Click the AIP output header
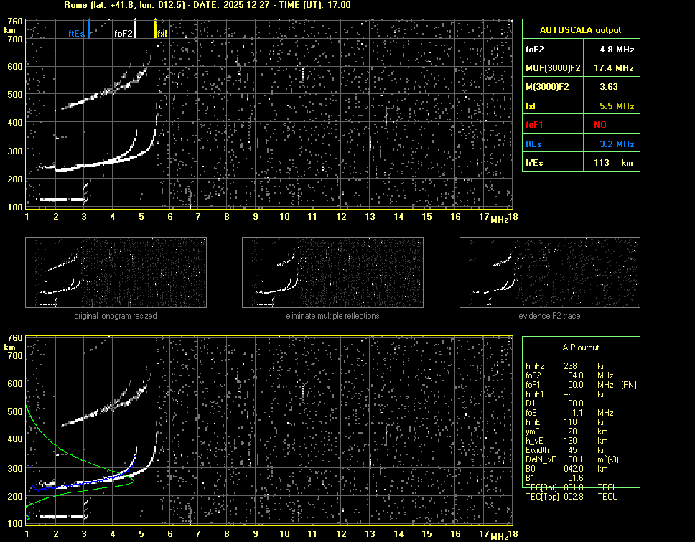 (580, 347)
